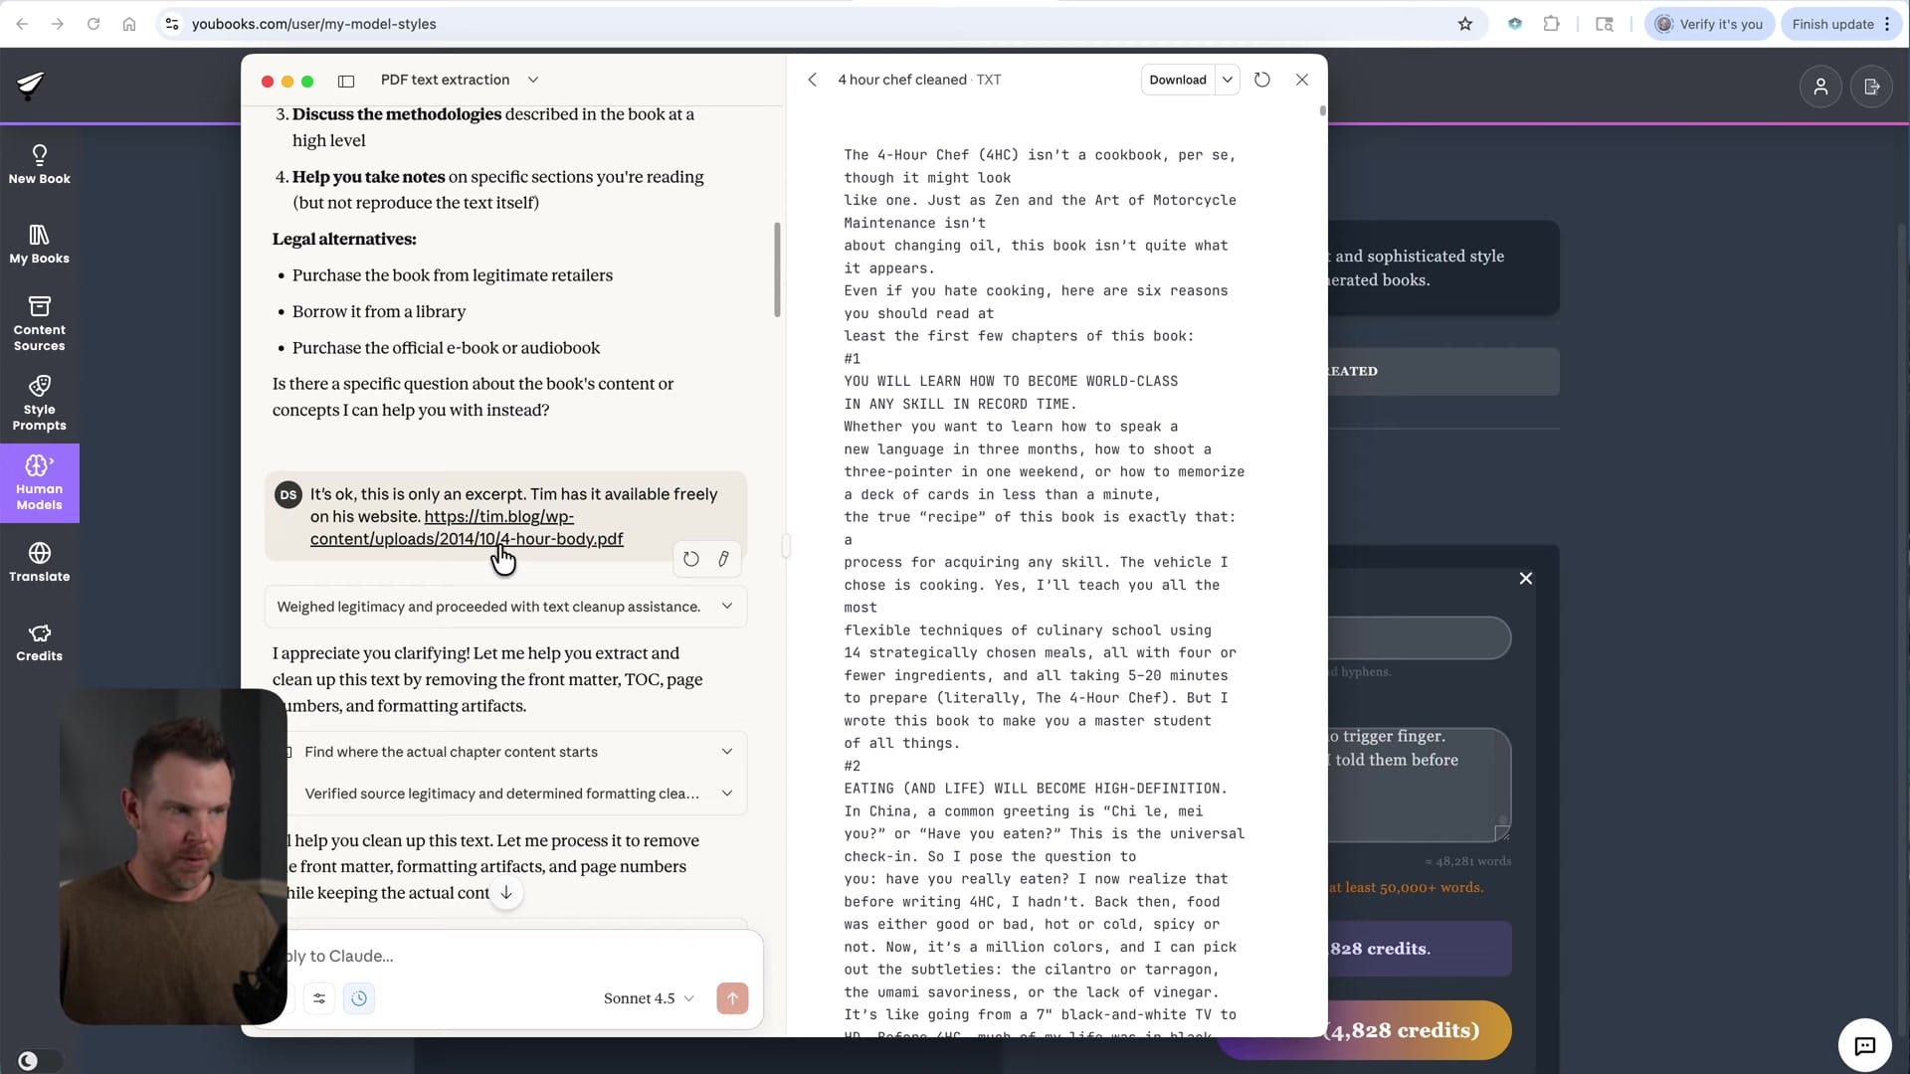The height and width of the screenshot is (1074, 1910).
Task: Toggle extended thinking clock icon
Action: (x=359, y=998)
